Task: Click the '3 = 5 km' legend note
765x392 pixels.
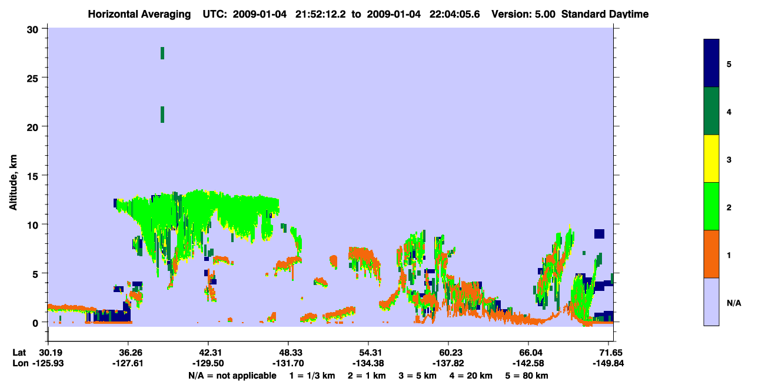Action: pyautogui.click(x=418, y=376)
